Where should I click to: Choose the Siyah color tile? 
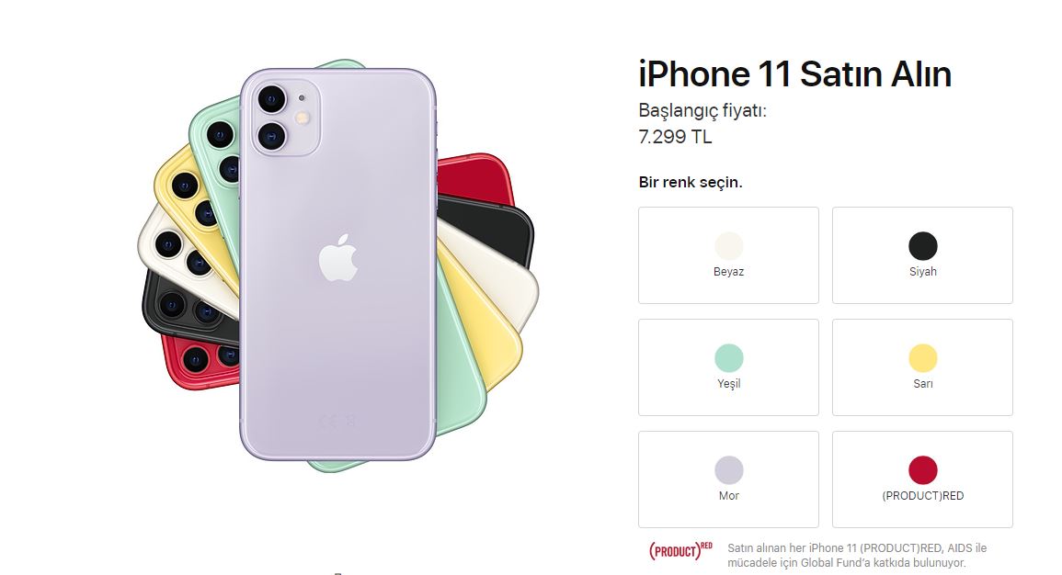pyautogui.click(x=922, y=255)
